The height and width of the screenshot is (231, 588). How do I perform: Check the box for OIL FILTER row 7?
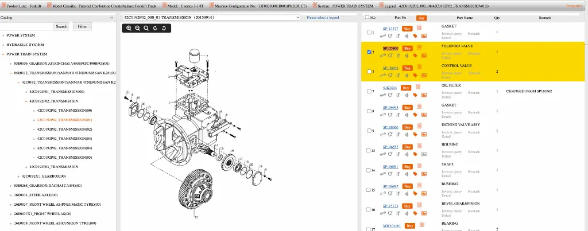coord(369,91)
